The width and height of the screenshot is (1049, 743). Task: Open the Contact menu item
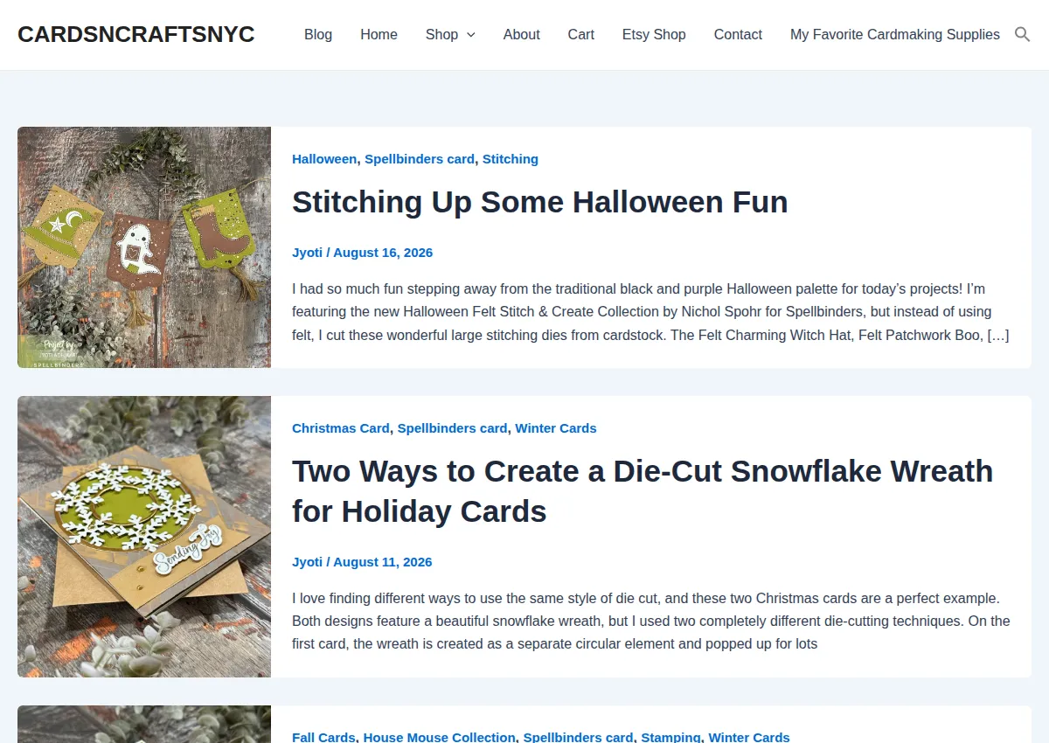tap(738, 35)
